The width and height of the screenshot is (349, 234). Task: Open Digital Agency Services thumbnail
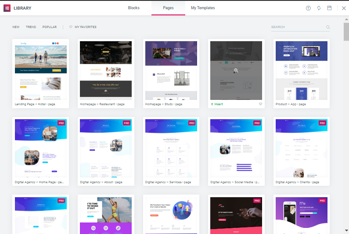pyautogui.click(x=171, y=148)
